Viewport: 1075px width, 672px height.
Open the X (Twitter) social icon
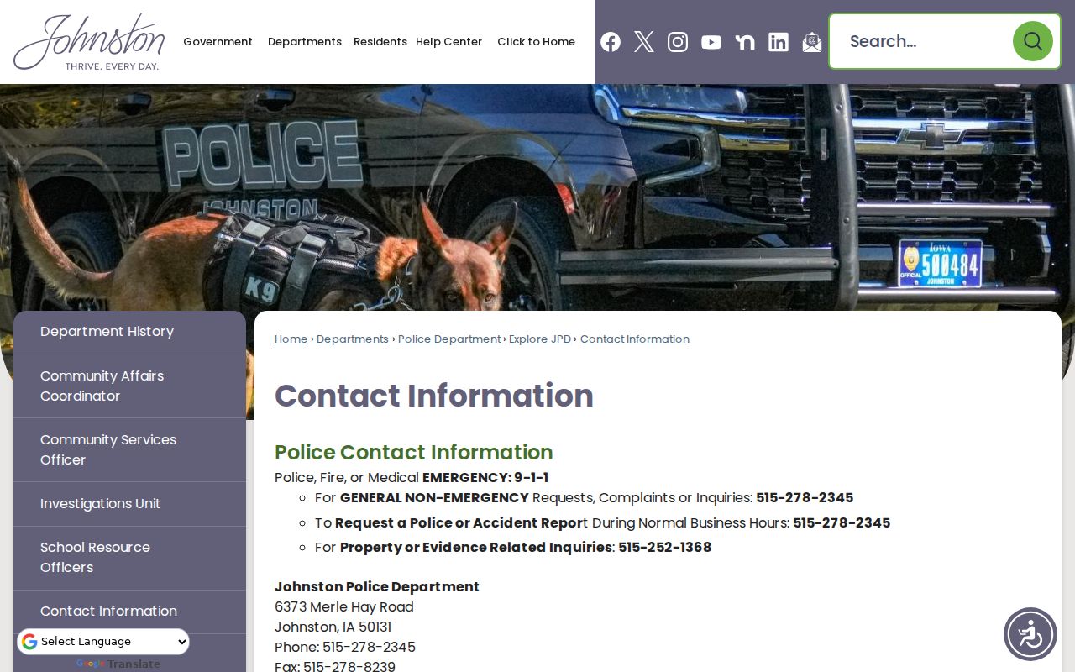pyautogui.click(x=644, y=42)
